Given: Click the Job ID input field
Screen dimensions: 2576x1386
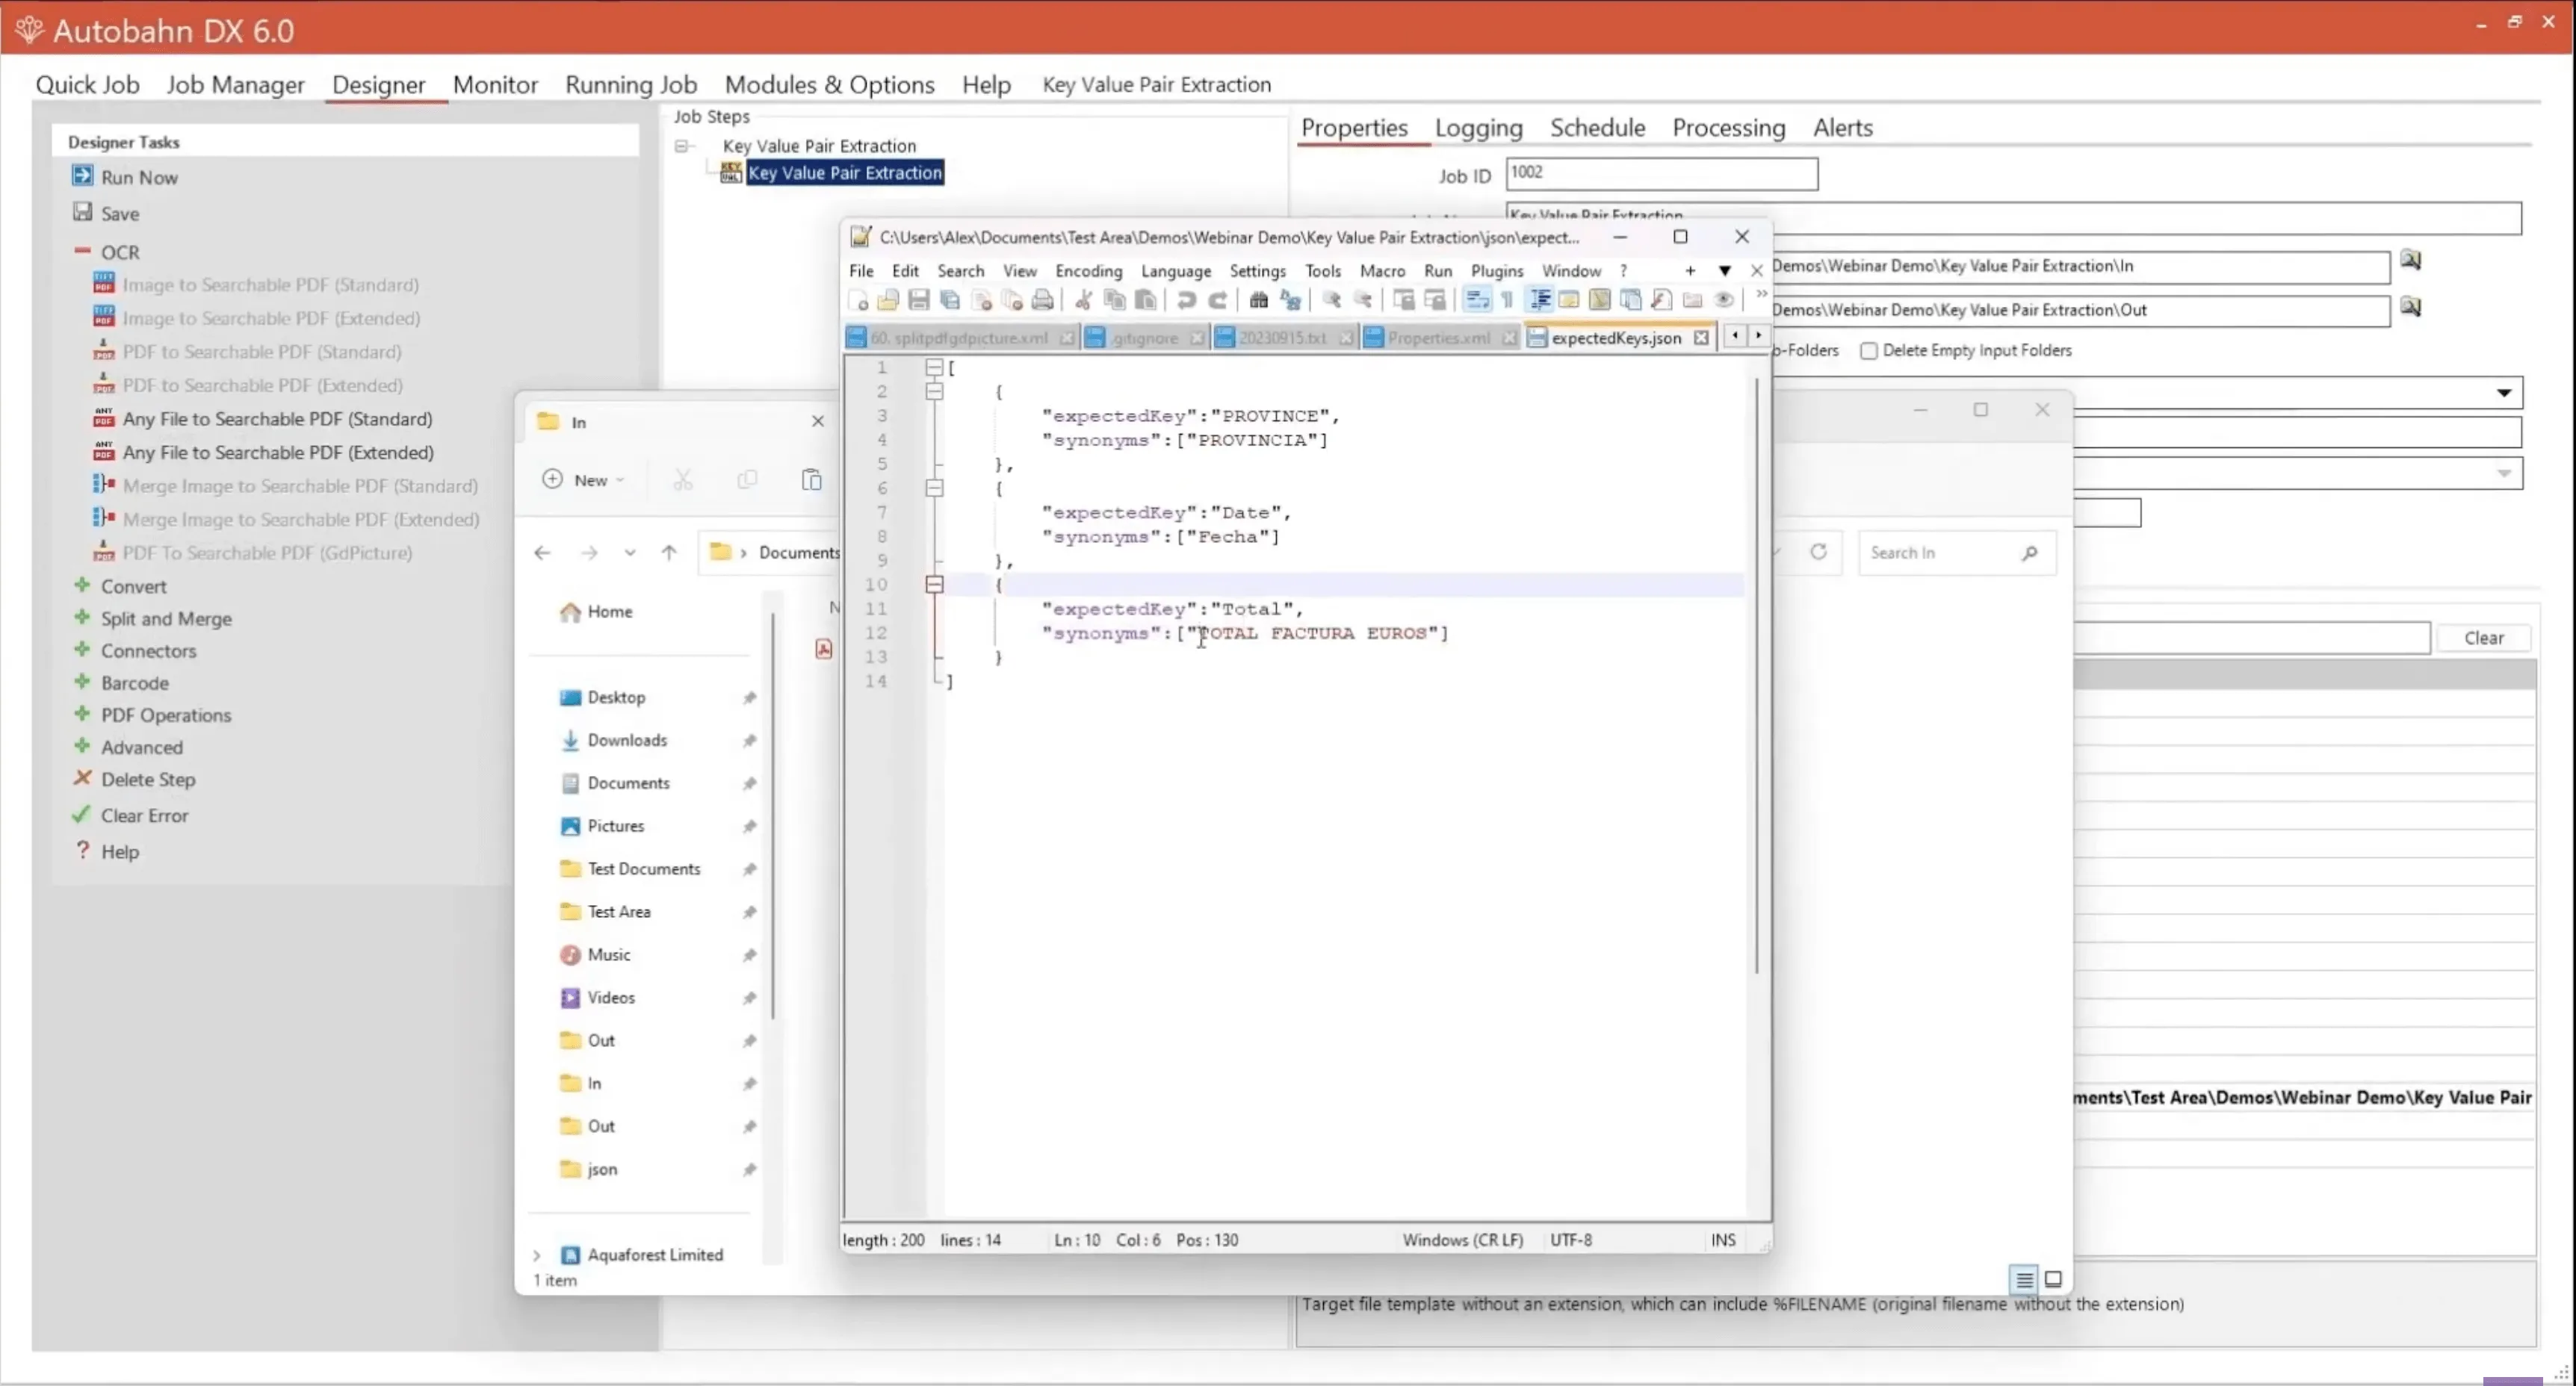Looking at the screenshot, I should [1661, 174].
